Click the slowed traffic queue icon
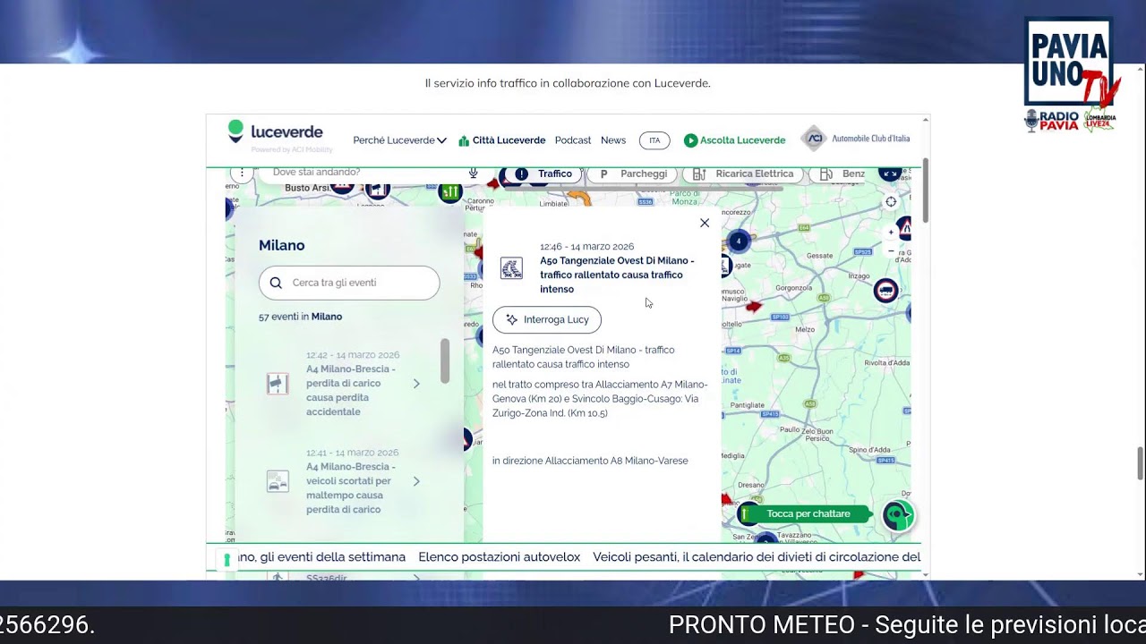This screenshot has width=1146, height=644. (x=511, y=268)
